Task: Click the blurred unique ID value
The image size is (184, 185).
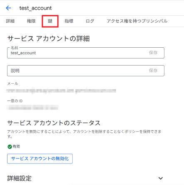Action: pos(32,107)
